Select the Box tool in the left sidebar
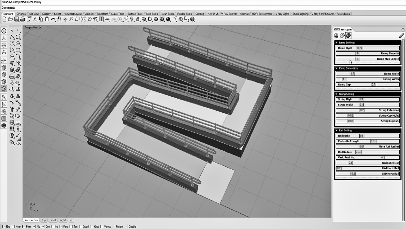 (x=11, y=69)
